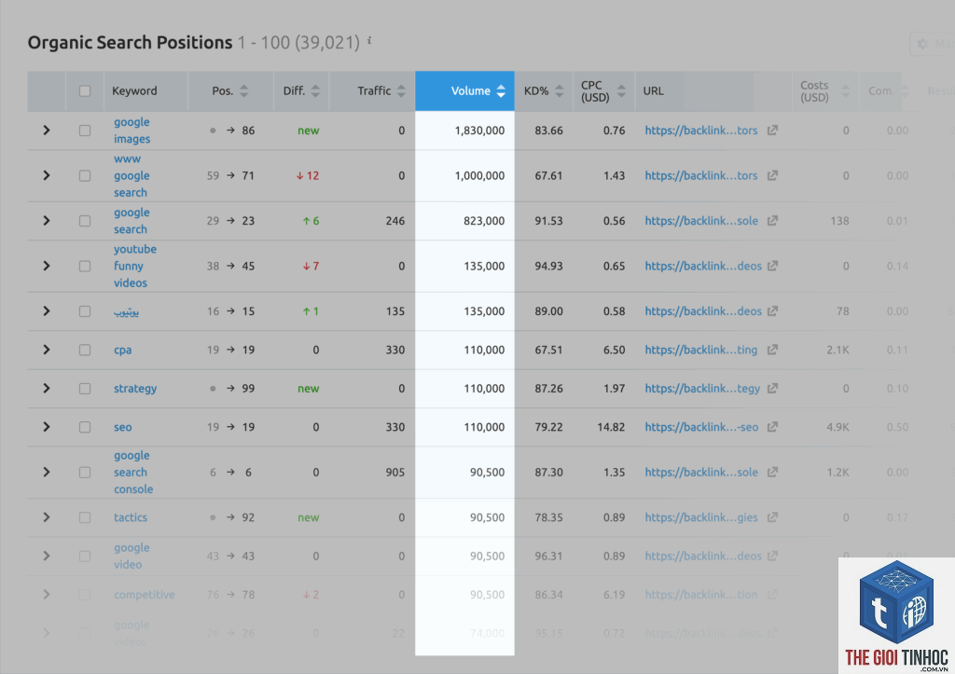Image resolution: width=955 pixels, height=674 pixels.
Task: Open backlink URL ending in ting
Action: point(701,350)
